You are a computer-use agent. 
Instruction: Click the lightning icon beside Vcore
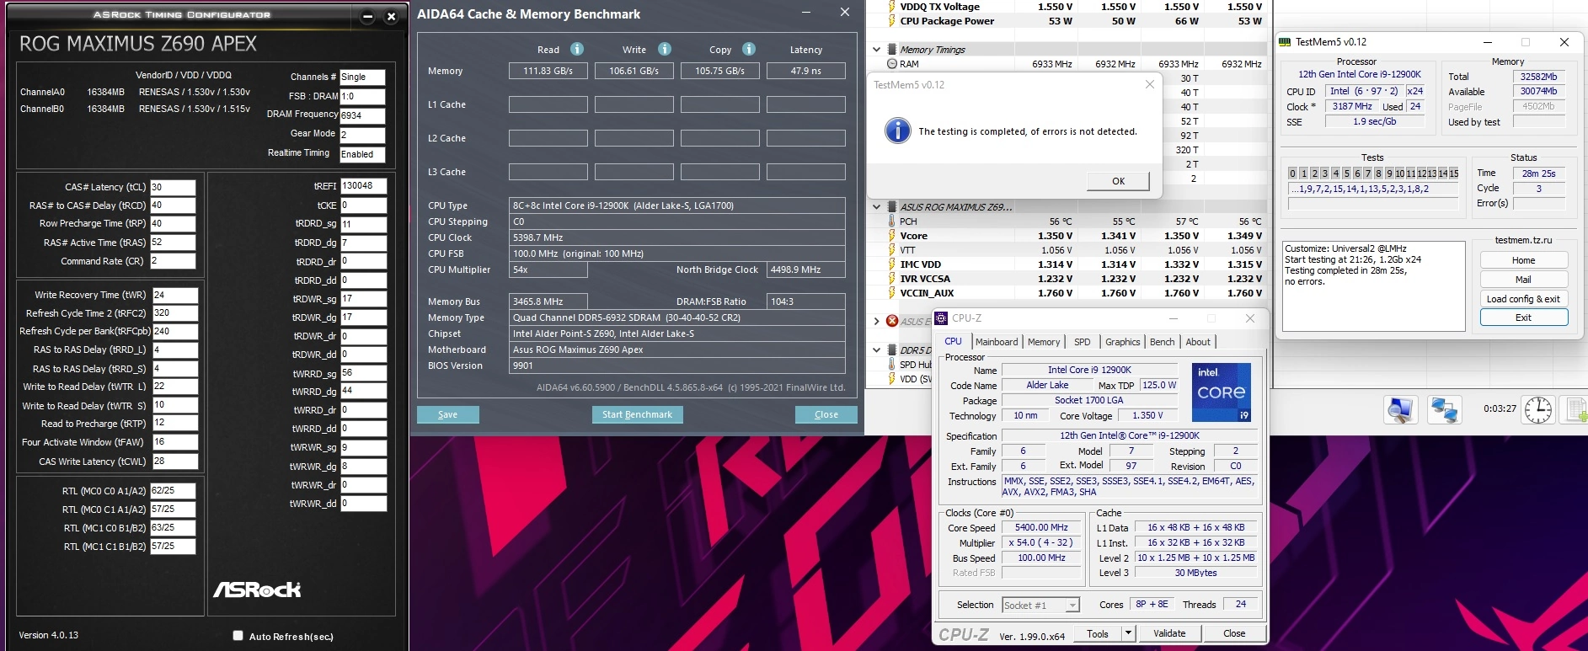point(892,236)
